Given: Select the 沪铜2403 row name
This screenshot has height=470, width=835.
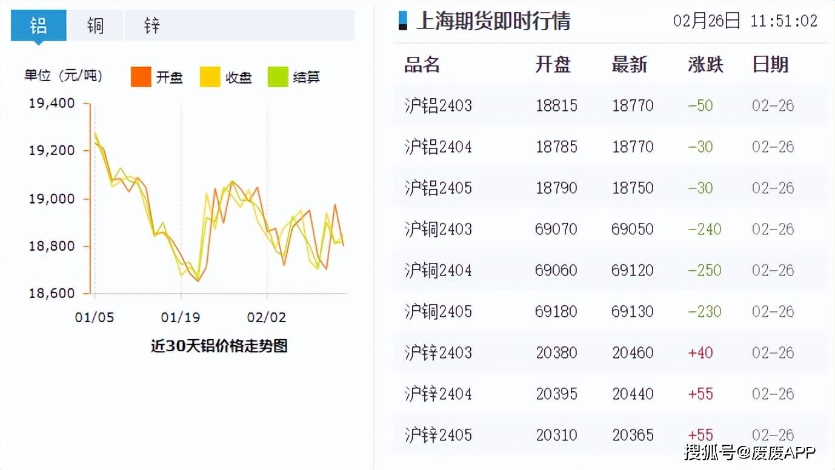Looking at the screenshot, I should [x=438, y=230].
